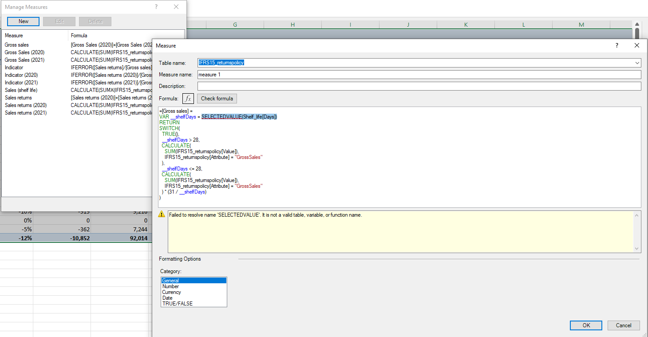
Task: Click the New button in Manage Measures
Action: point(24,21)
